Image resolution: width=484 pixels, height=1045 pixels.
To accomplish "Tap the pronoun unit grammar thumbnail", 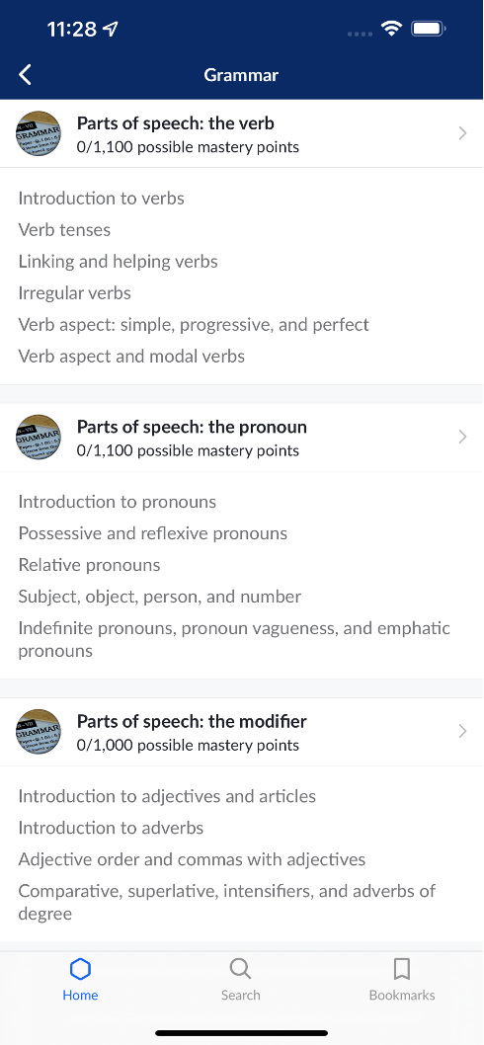I will pyautogui.click(x=38, y=438).
